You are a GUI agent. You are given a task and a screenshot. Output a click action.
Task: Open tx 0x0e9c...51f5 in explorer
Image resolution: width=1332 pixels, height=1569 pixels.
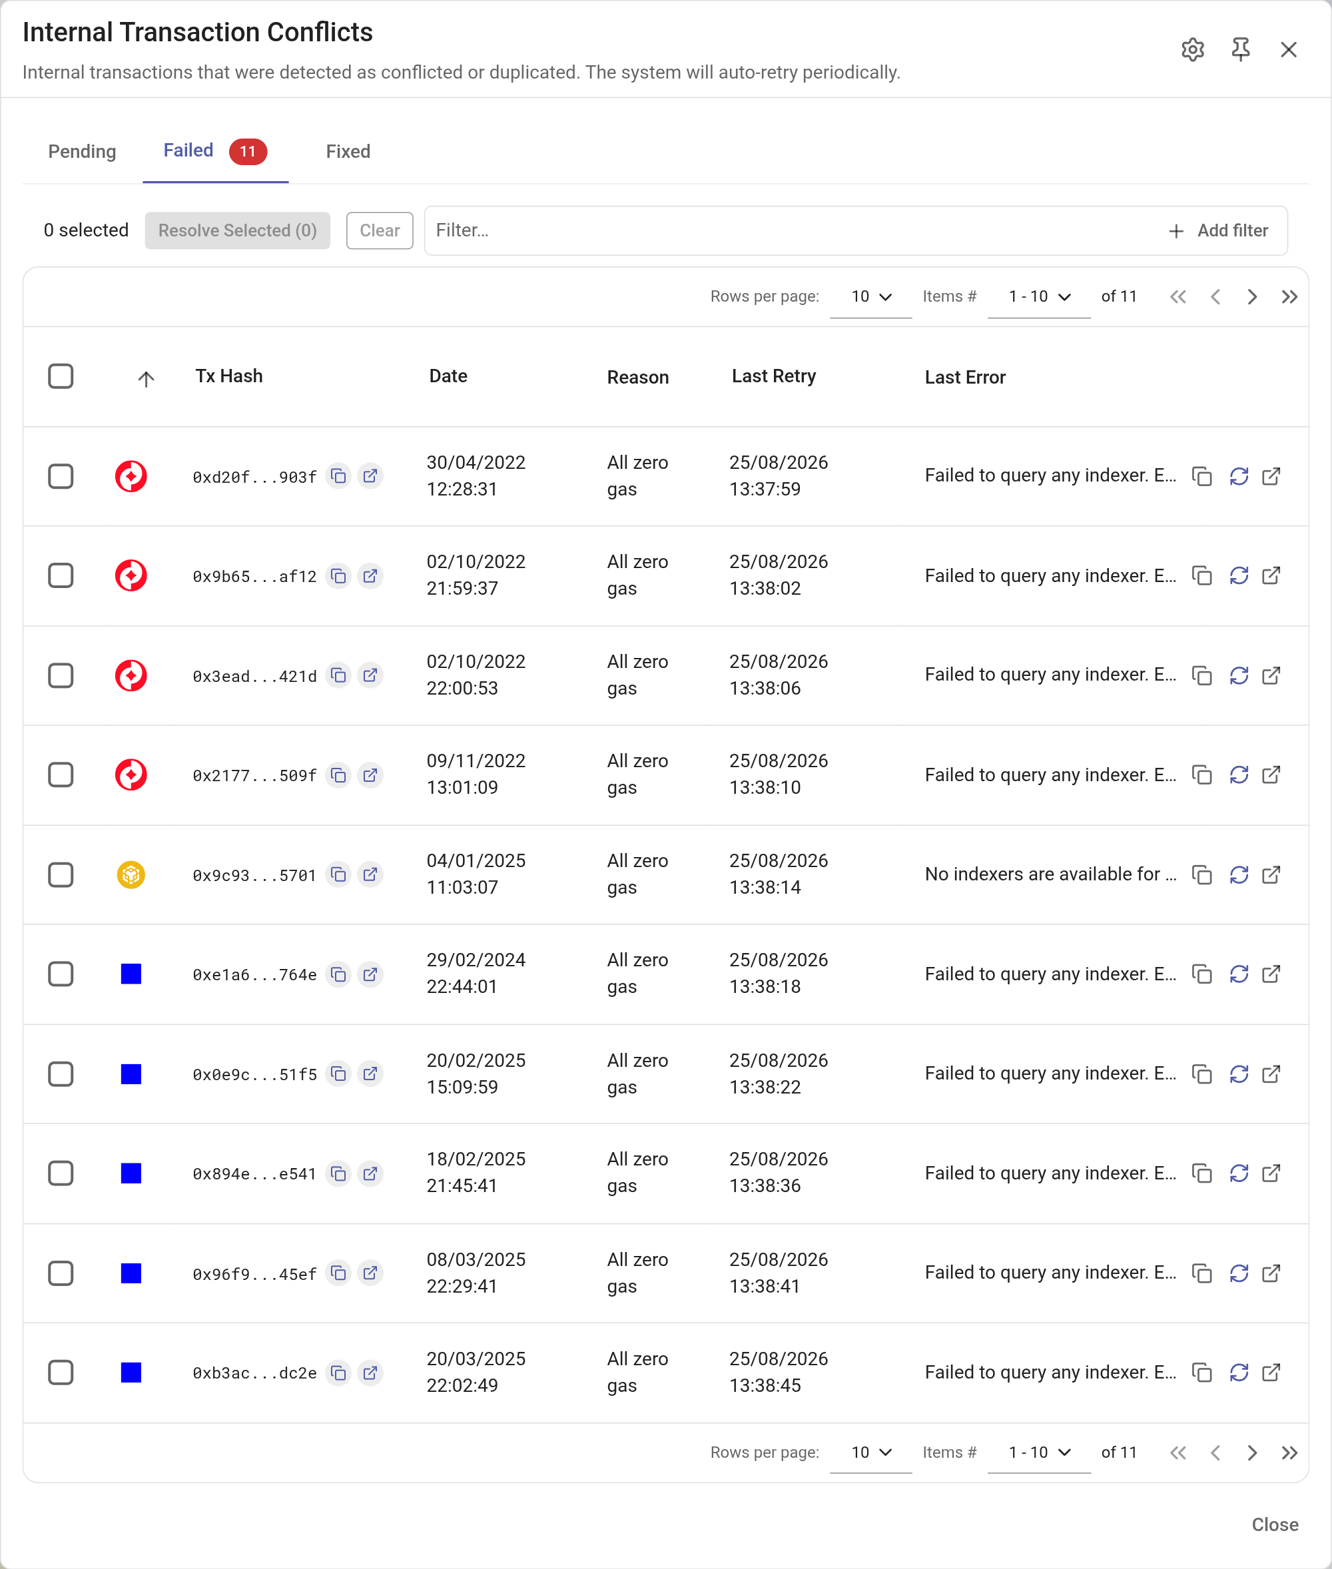coord(370,1074)
